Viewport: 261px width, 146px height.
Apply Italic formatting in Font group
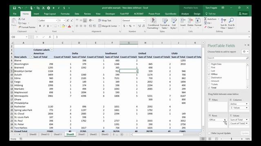[44, 26]
